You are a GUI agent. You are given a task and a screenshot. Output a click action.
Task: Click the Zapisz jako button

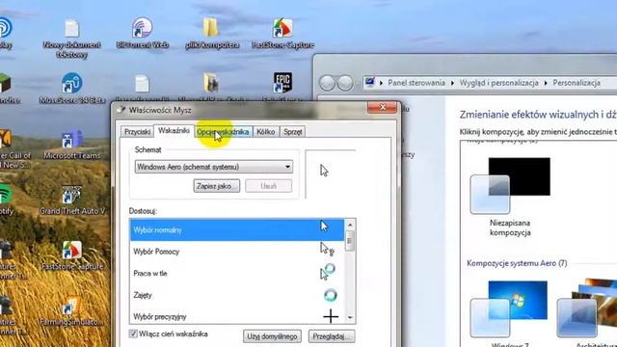click(x=216, y=186)
